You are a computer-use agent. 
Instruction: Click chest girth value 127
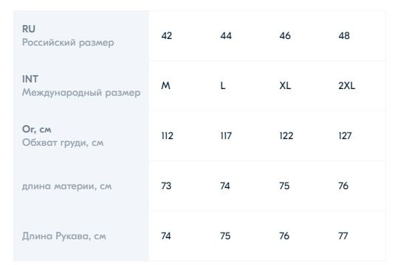click(x=345, y=136)
